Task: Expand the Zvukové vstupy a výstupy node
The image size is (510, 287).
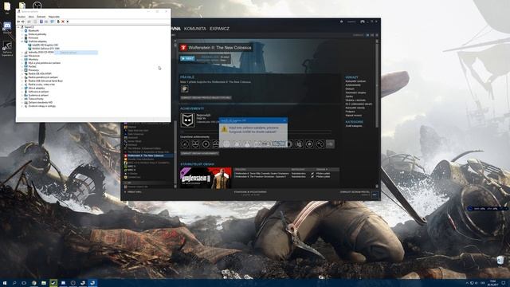Action: click(22, 106)
